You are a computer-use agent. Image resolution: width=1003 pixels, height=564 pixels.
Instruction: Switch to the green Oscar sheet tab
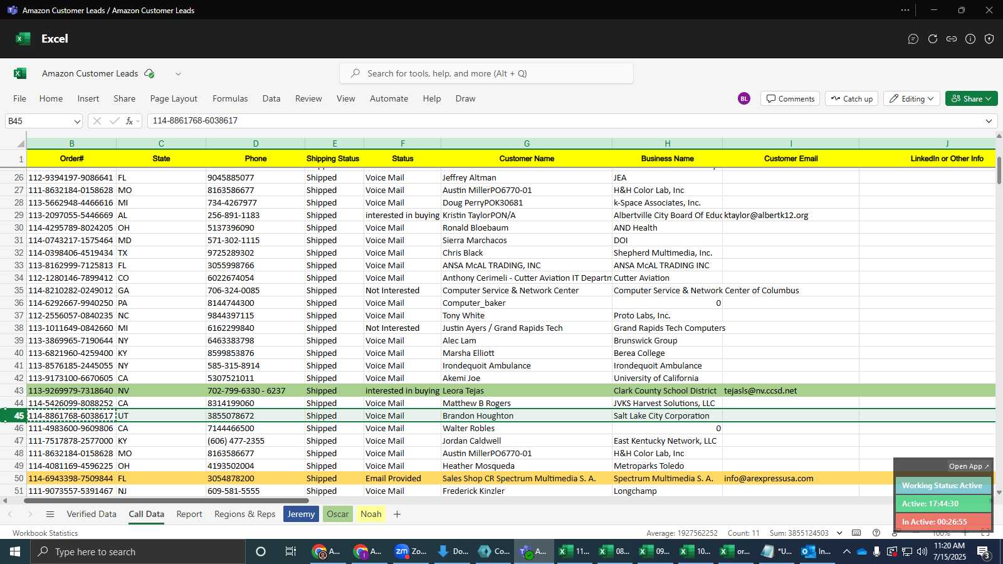pyautogui.click(x=337, y=514)
